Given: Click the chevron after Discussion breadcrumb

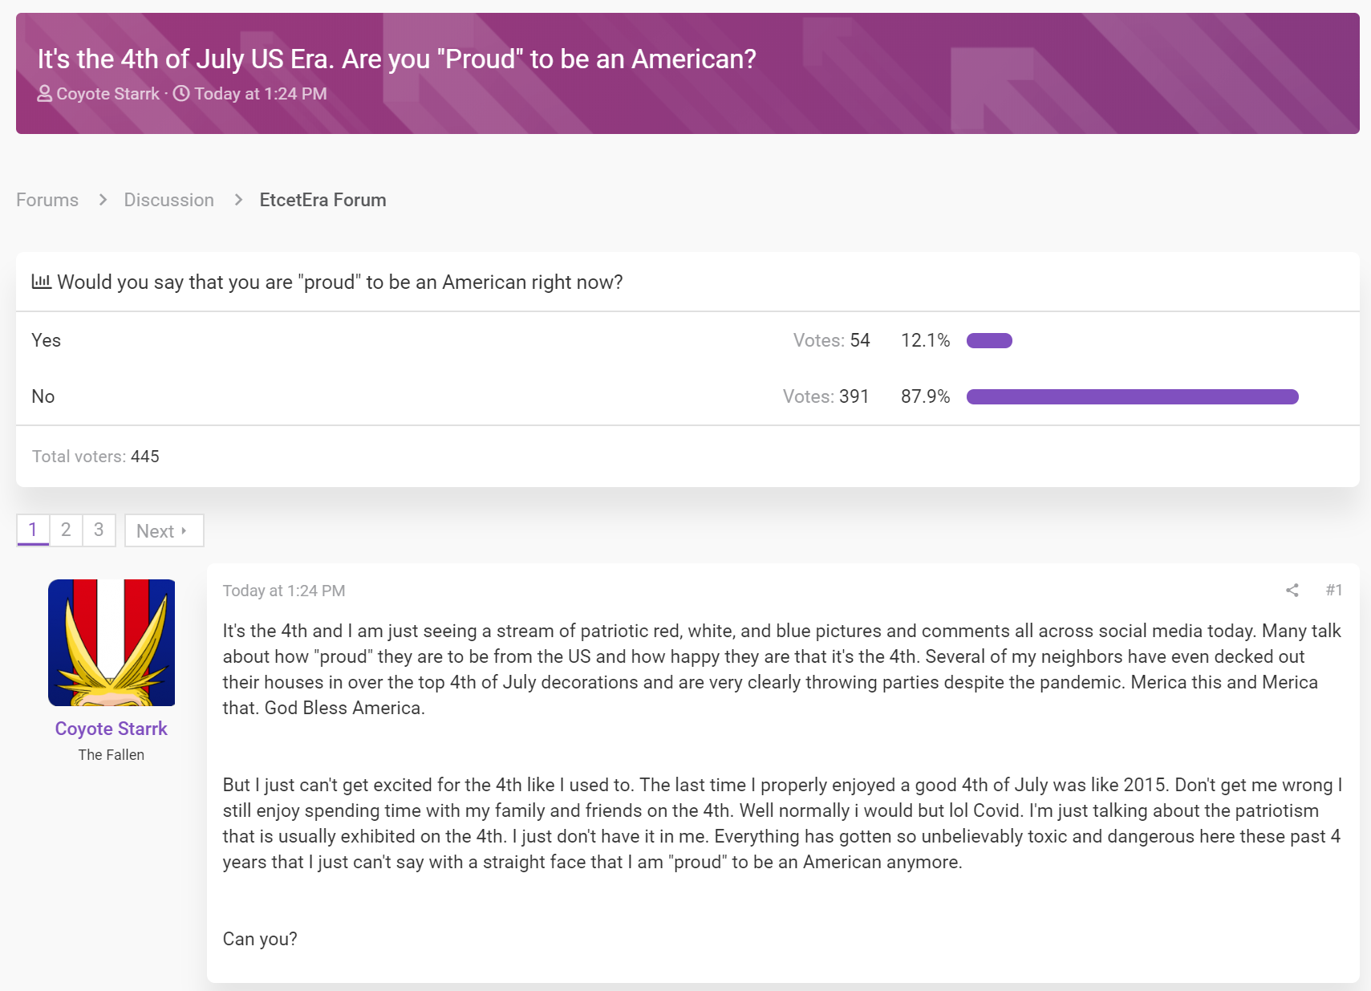Looking at the screenshot, I should pyautogui.click(x=238, y=200).
